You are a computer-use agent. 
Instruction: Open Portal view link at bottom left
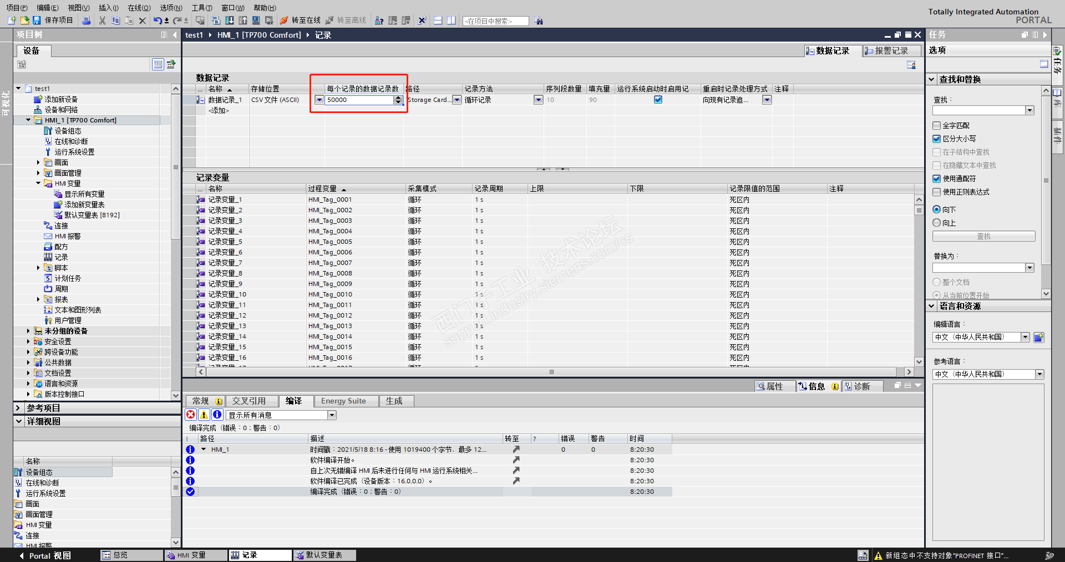pos(45,555)
